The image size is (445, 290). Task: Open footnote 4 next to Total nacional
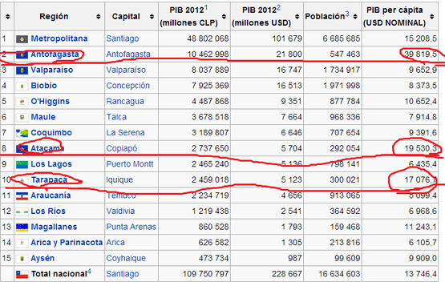[x=89, y=272]
